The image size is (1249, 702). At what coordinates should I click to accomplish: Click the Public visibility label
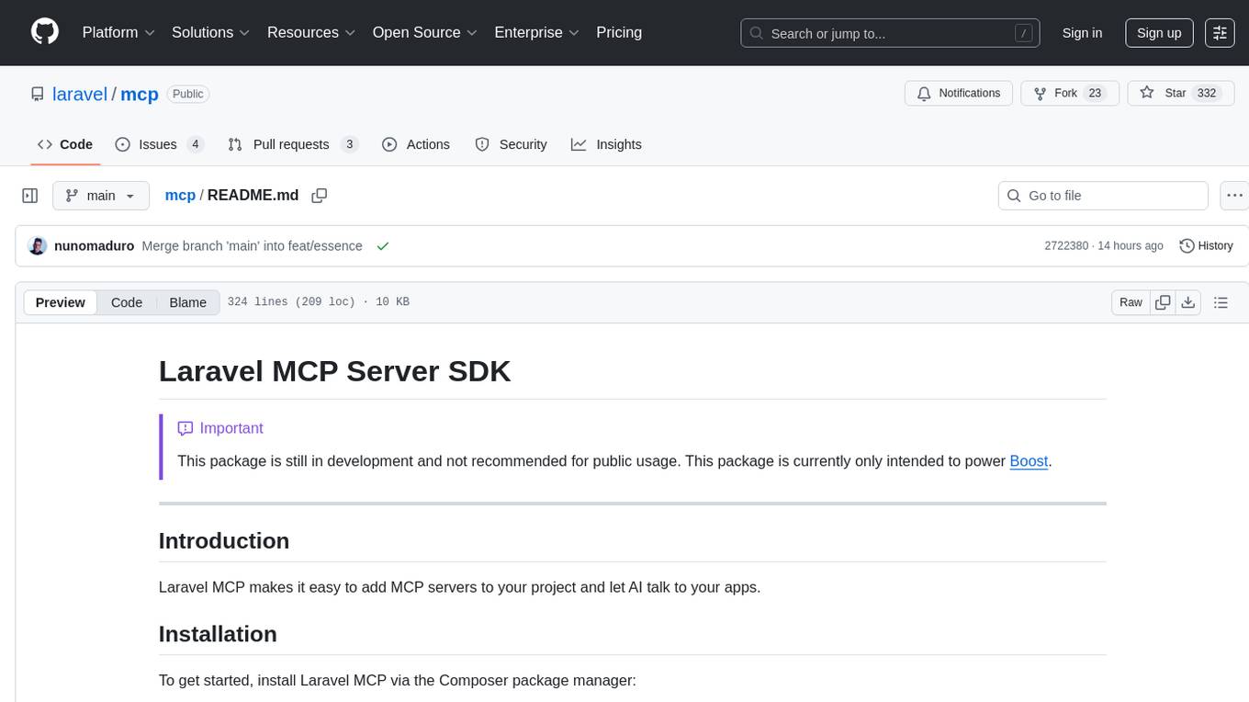click(x=188, y=94)
